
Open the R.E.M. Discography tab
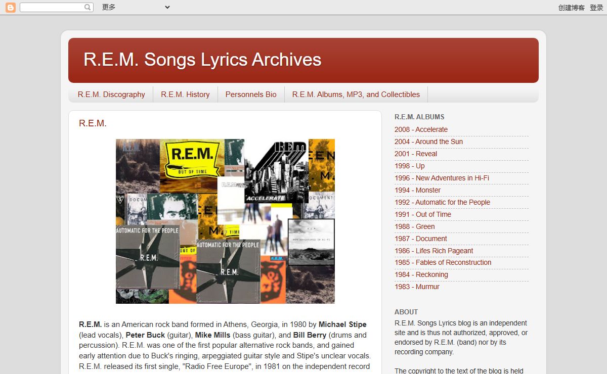tap(111, 95)
